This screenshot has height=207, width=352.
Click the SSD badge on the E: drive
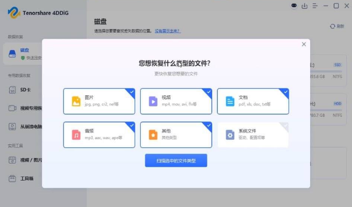(337, 65)
